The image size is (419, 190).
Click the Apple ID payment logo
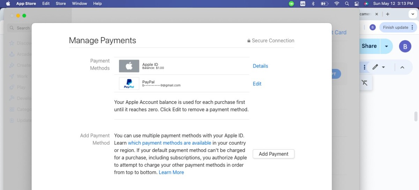(x=129, y=66)
